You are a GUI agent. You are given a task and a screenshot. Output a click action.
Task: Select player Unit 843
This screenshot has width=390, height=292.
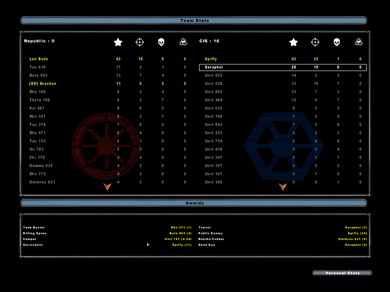pos(214,125)
